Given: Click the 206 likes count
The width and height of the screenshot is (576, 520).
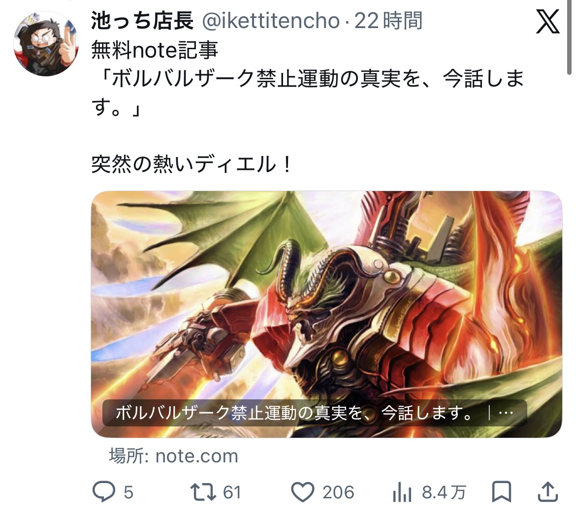Looking at the screenshot, I should tap(338, 492).
